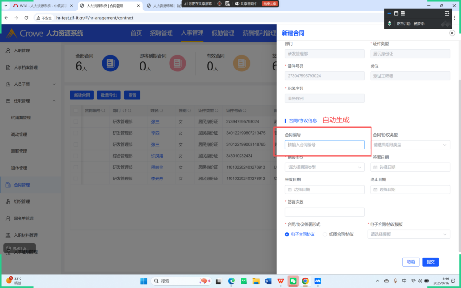
Task: Click calendar icon in 签署日期 field
Action: pyautogui.click(x=376, y=167)
